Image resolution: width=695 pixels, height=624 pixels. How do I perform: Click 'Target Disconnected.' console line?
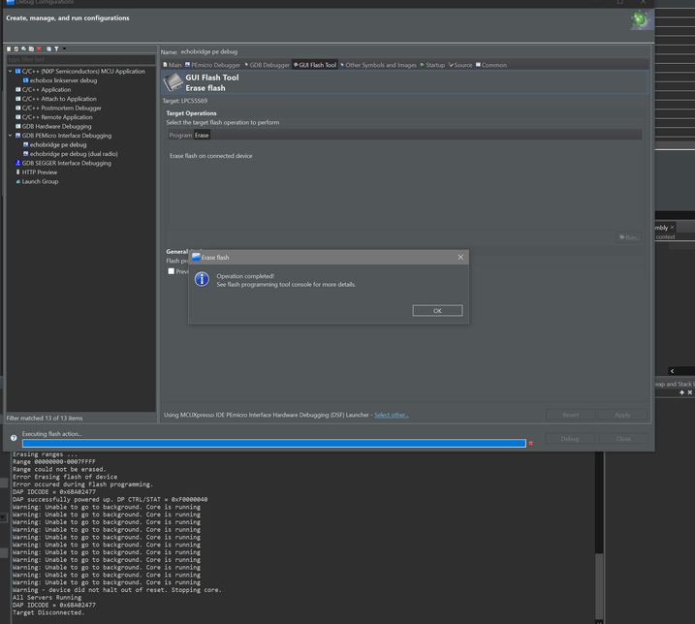48,612
